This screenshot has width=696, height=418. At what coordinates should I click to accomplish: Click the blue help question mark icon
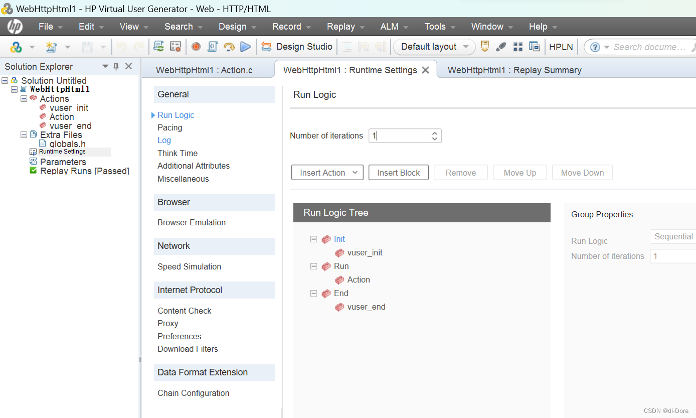(x=595, y=47)
